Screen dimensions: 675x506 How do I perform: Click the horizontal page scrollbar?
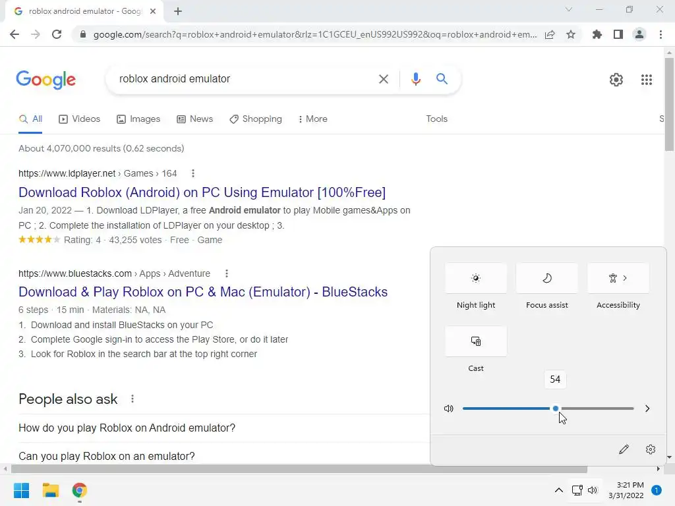point(299,469)
